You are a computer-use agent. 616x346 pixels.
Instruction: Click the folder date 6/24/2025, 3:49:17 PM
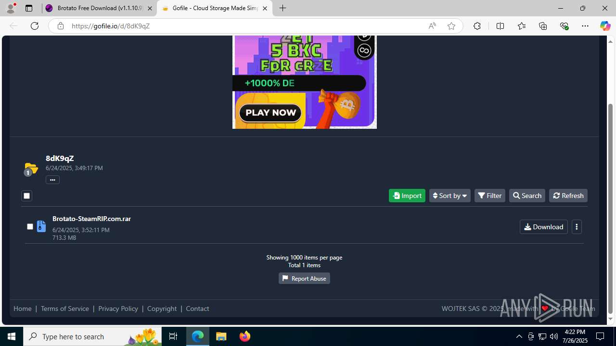click(74, 168)
